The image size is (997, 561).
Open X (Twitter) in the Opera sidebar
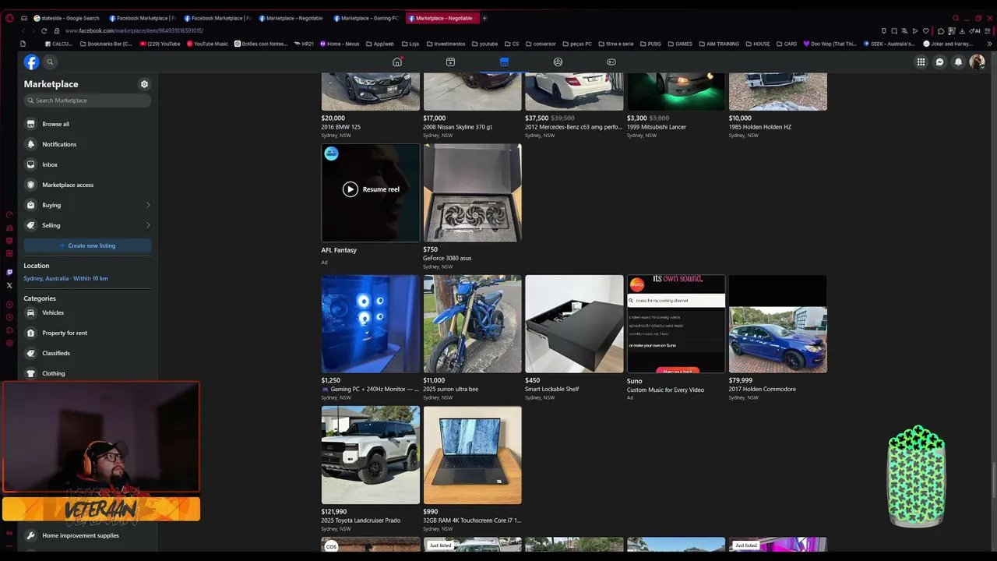9,285
